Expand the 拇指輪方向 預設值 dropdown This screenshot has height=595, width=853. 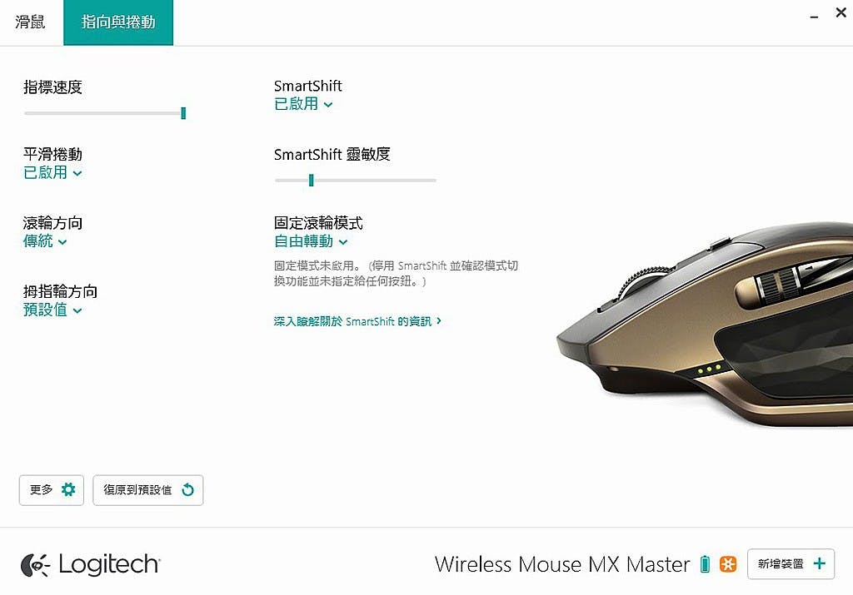[52, 310]
